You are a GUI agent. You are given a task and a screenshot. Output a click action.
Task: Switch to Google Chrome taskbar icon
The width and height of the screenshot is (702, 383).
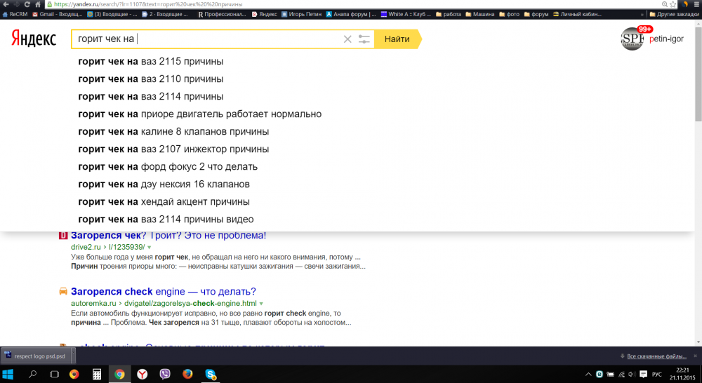(119, 374)
